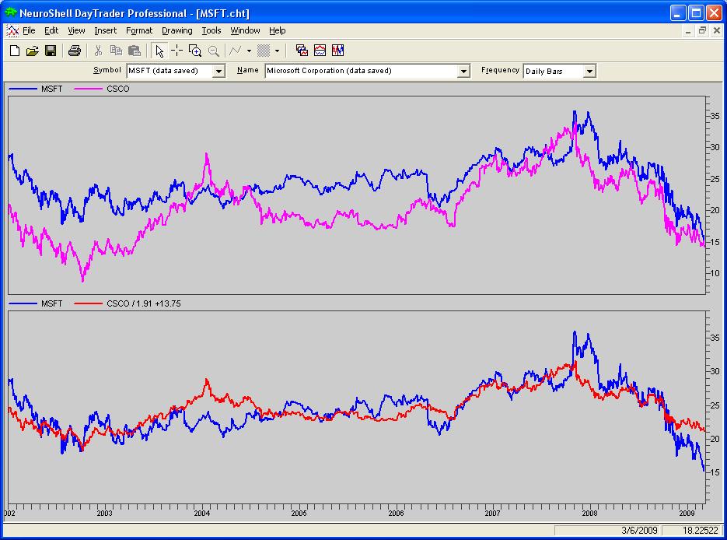
Task: Open the Edit menu
Action: tap(51, 30)
